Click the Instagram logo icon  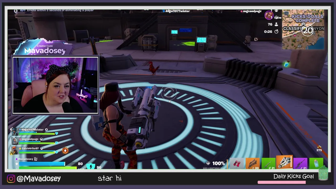tap(11, 179)
